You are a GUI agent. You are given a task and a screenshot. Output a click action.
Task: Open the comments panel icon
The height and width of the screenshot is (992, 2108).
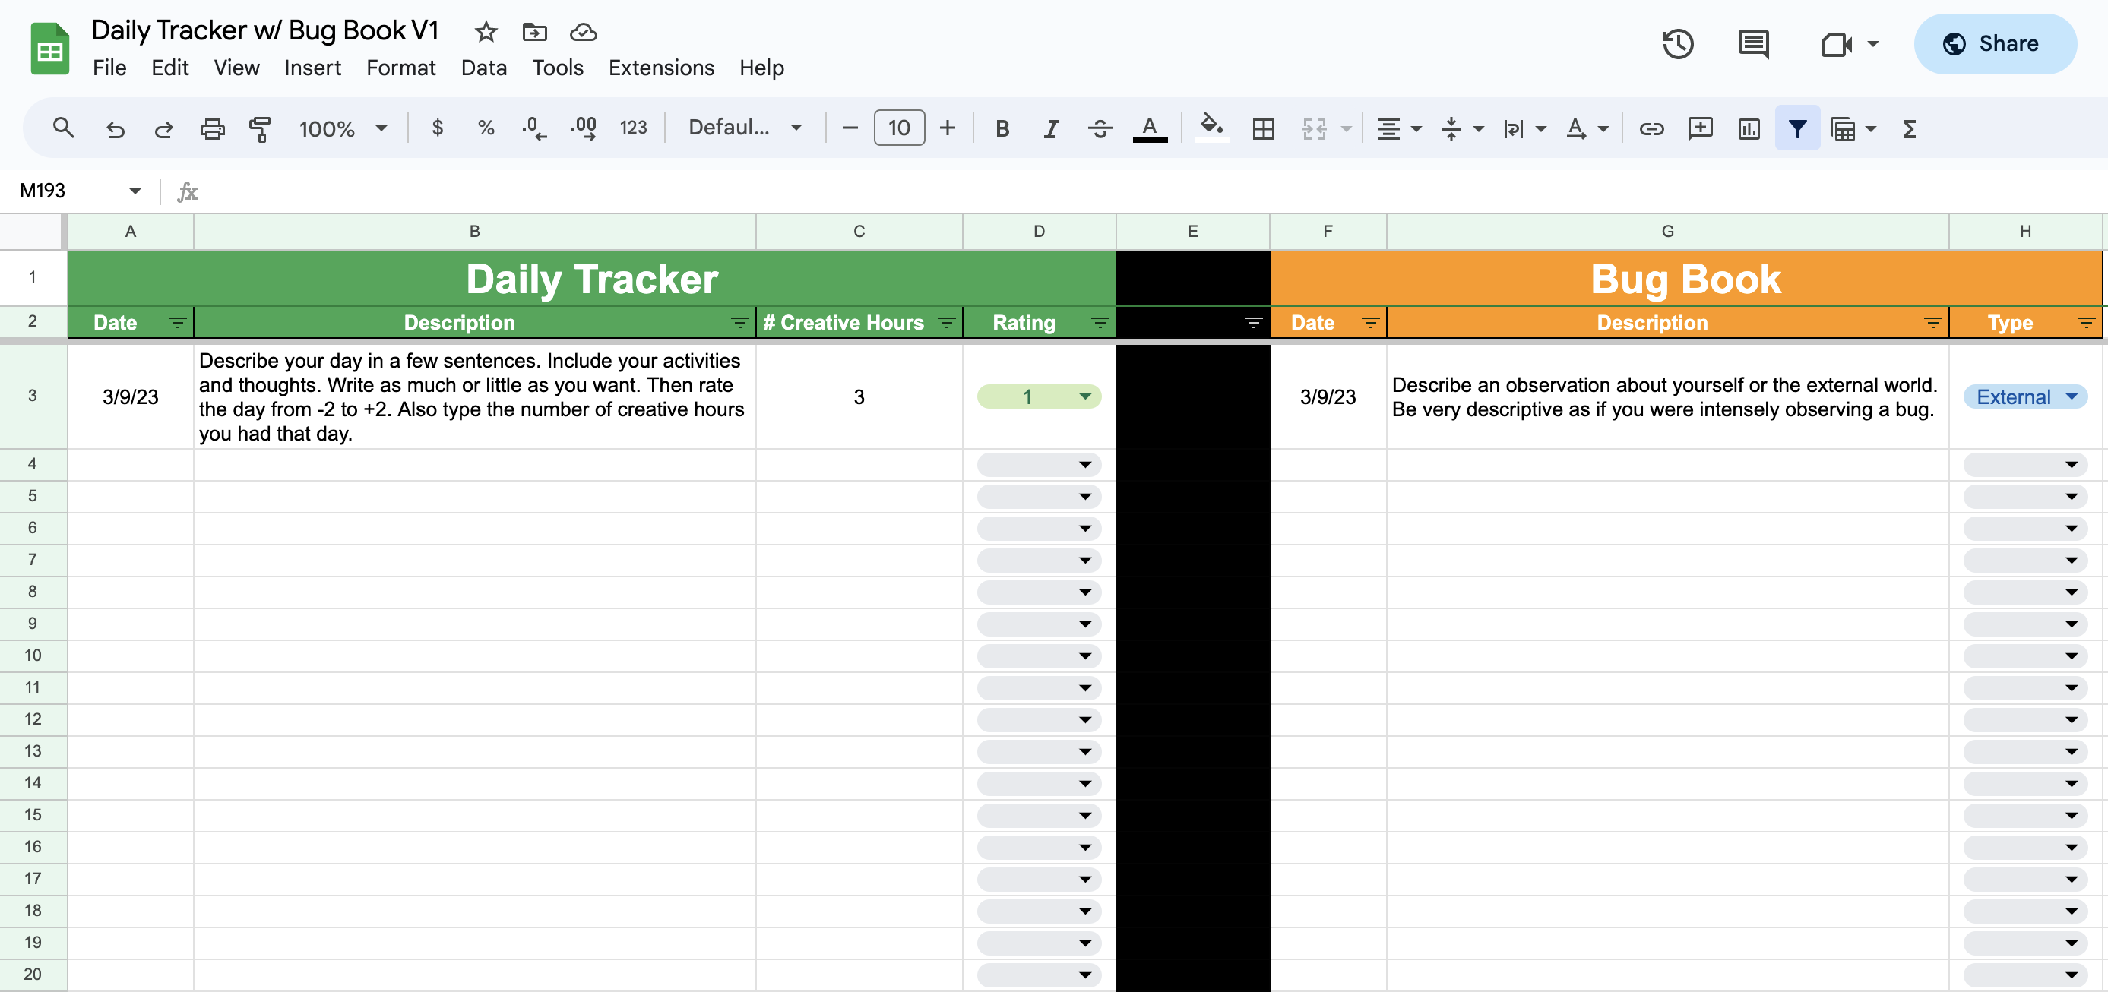point(1752,44)
